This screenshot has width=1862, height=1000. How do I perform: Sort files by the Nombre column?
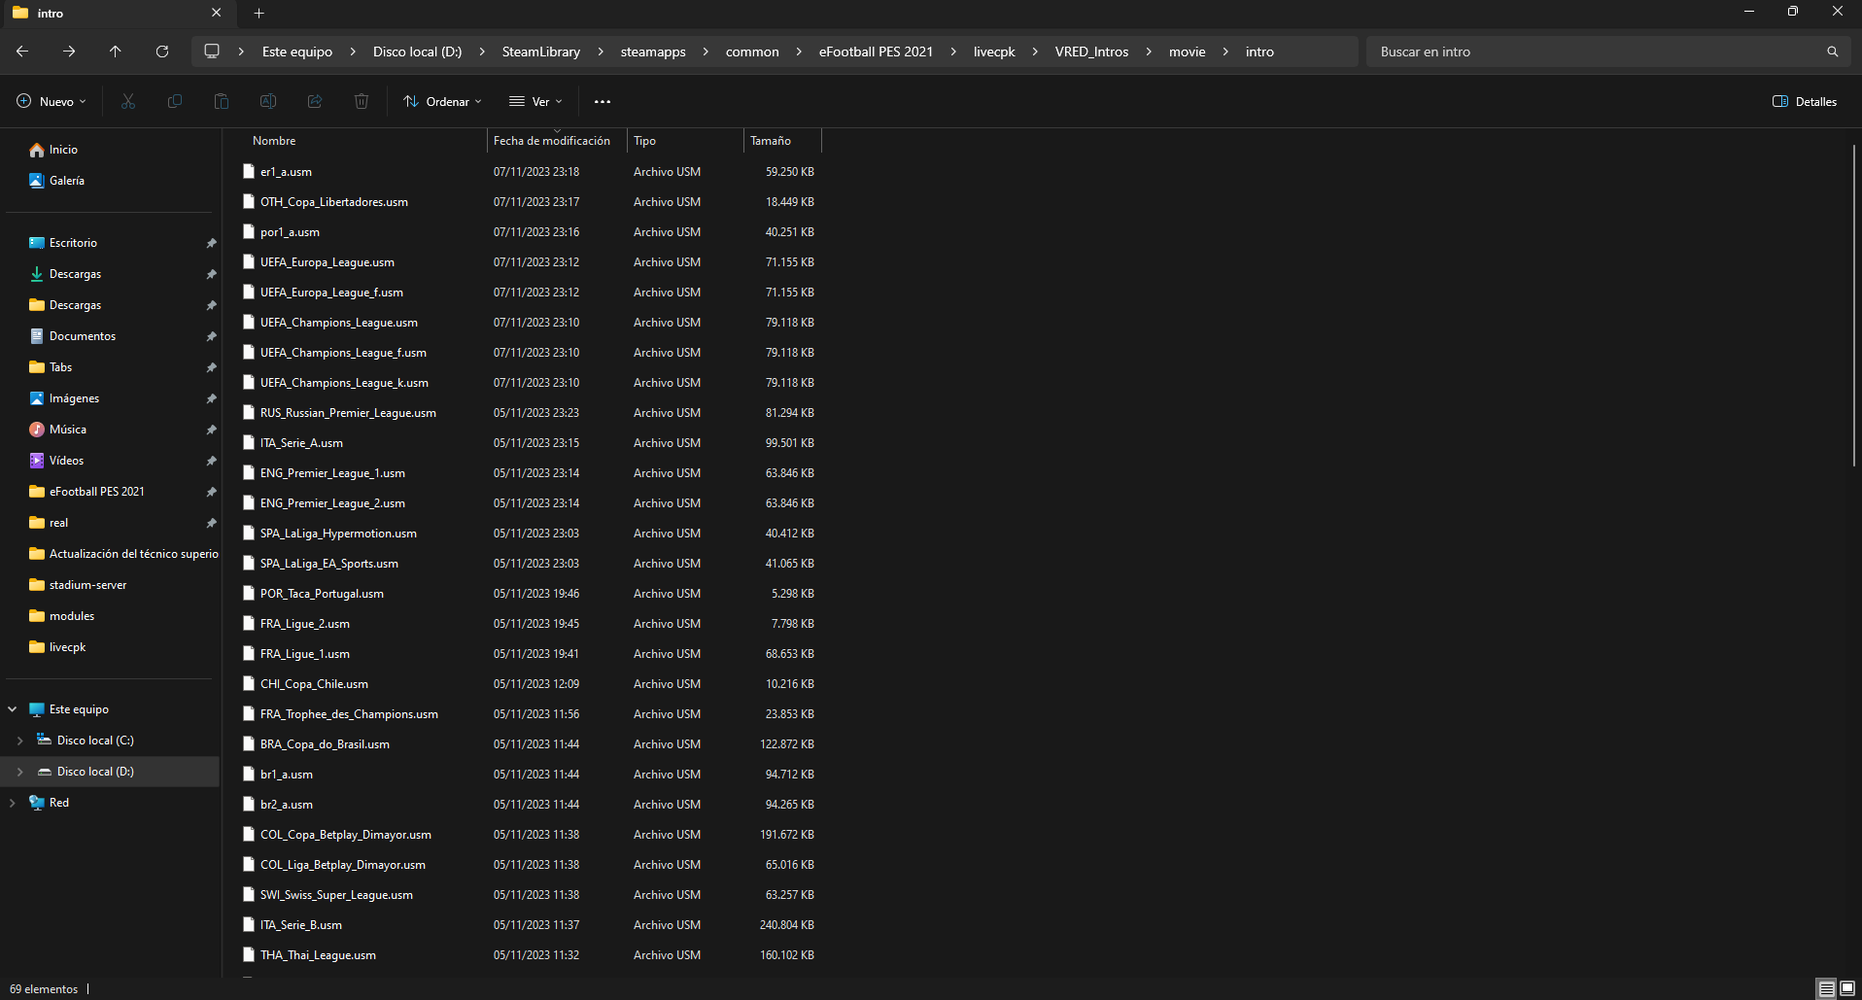point(364,141)
